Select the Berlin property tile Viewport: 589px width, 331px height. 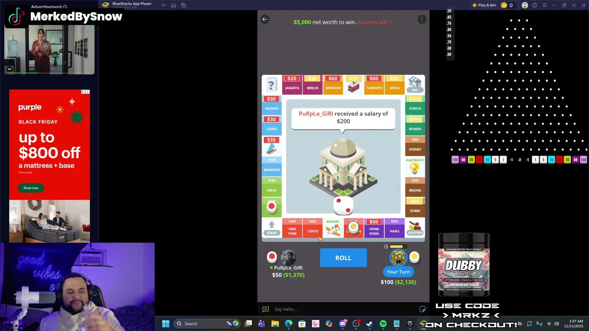(312, 85)
